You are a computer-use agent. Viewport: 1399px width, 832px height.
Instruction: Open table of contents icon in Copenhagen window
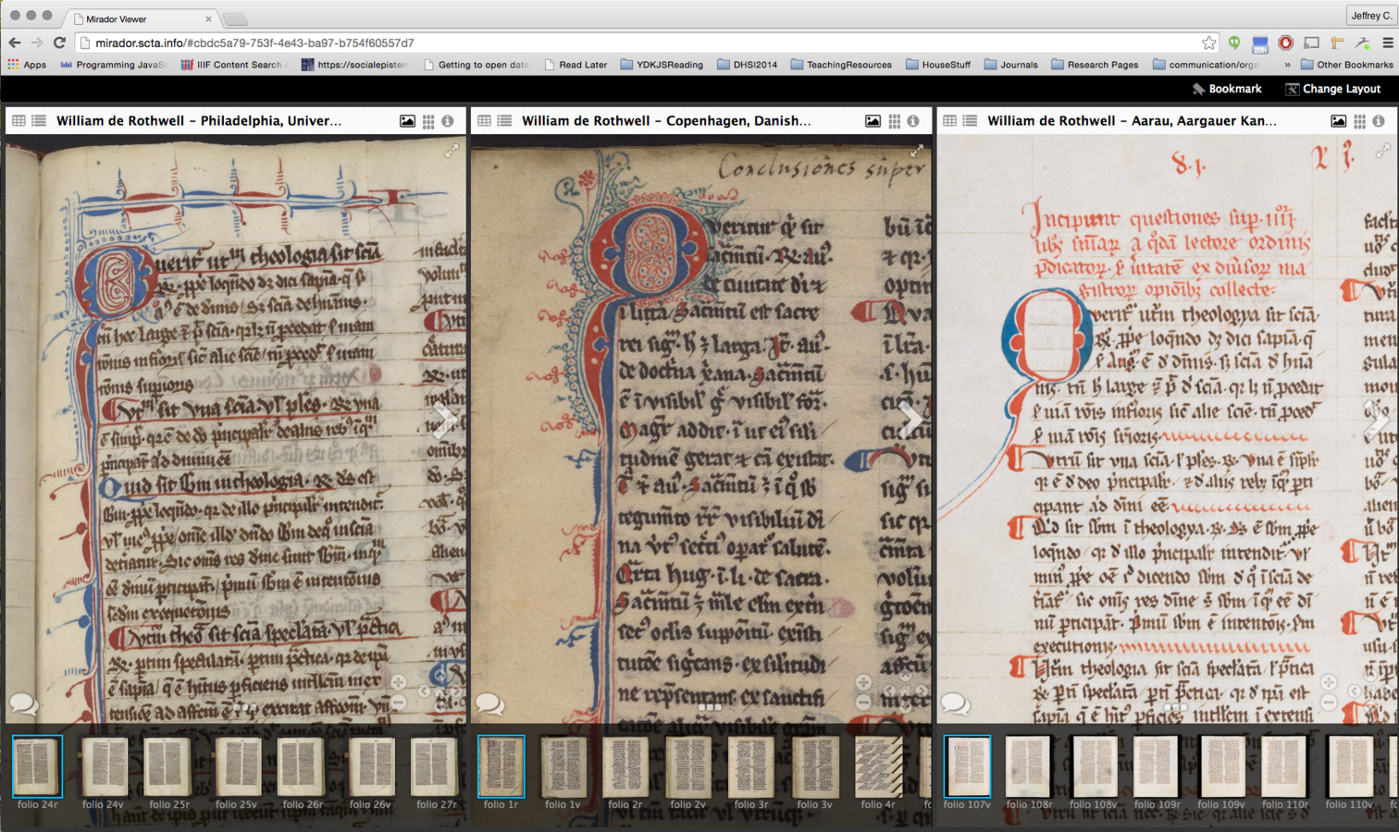coord(504,121)
